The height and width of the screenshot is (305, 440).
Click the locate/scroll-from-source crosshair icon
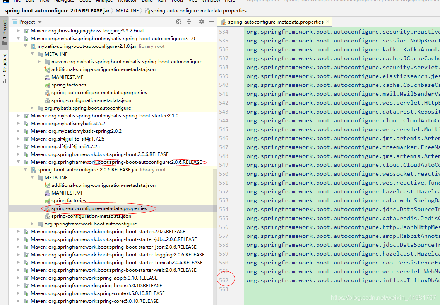(x=179, y=22)
